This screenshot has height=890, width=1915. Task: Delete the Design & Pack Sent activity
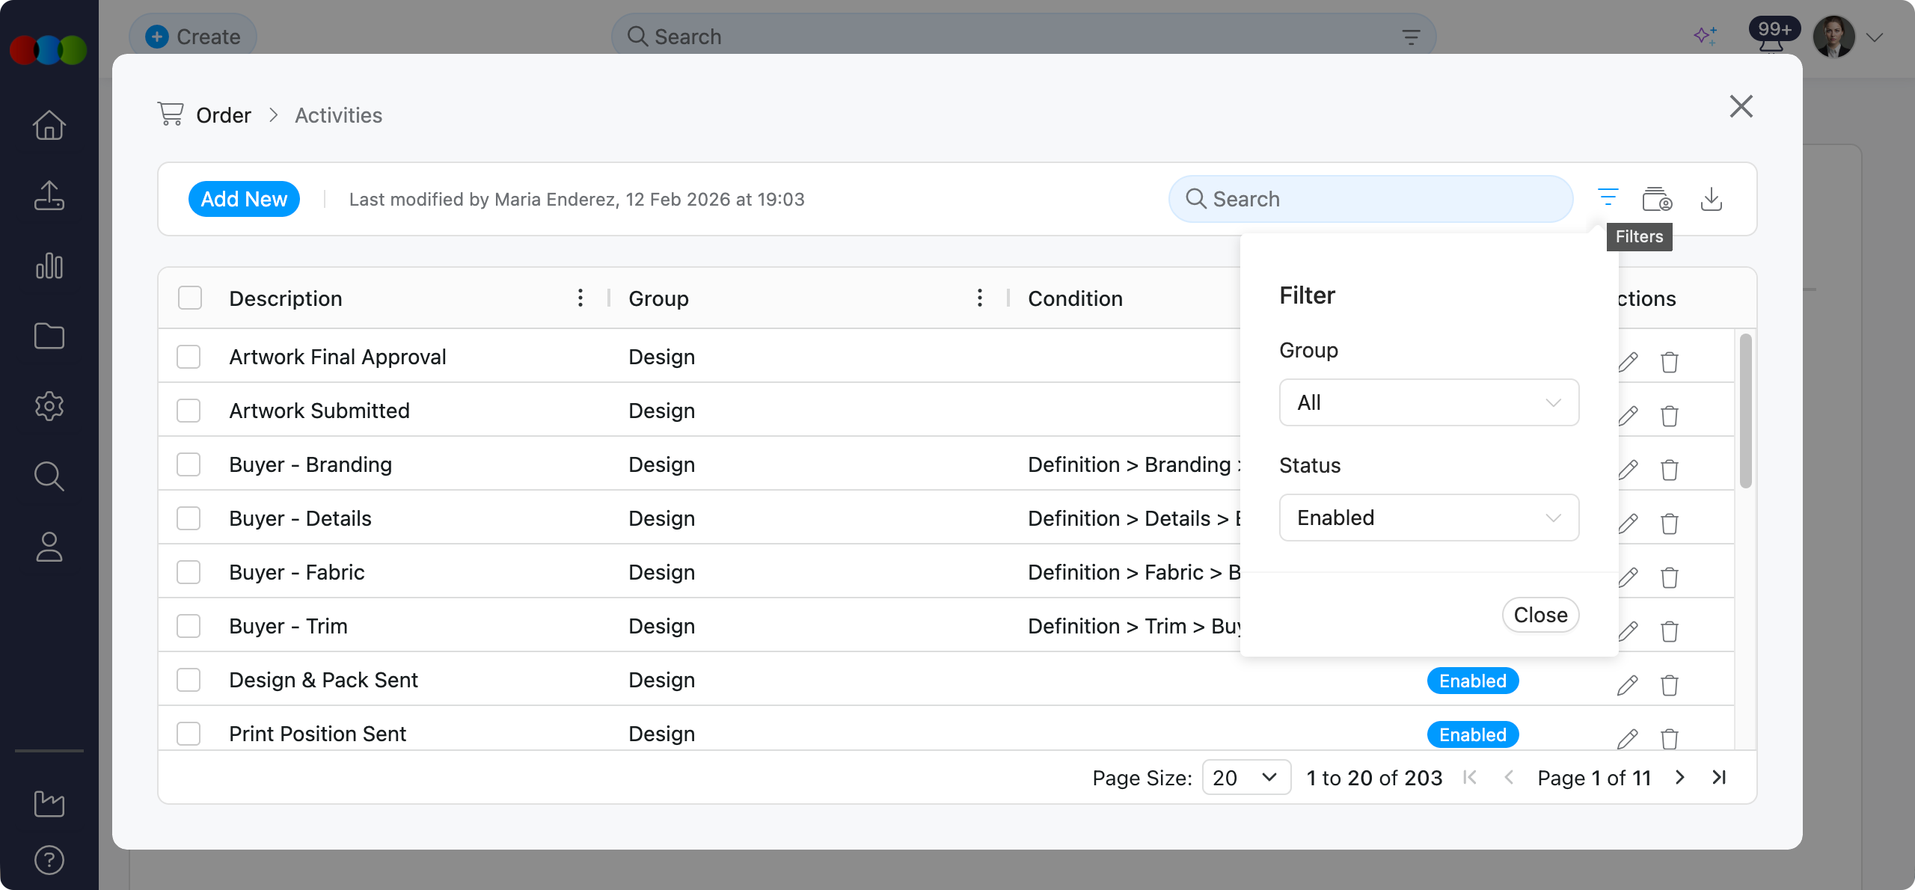(1670, 685)
